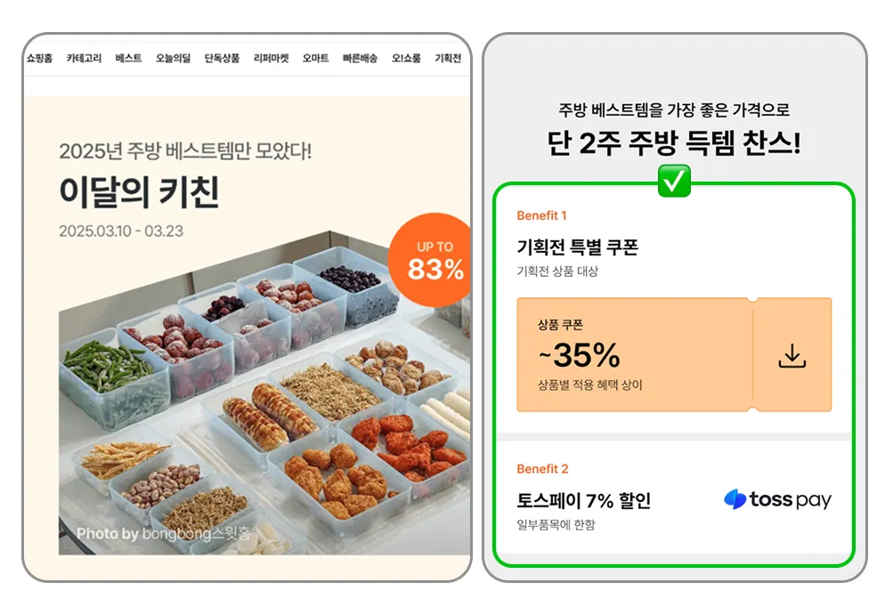The width and height of the screenshot is (877, 615).
Task: Click the 기획전 특별 쿠폰 heading
Action: (577, 247)
